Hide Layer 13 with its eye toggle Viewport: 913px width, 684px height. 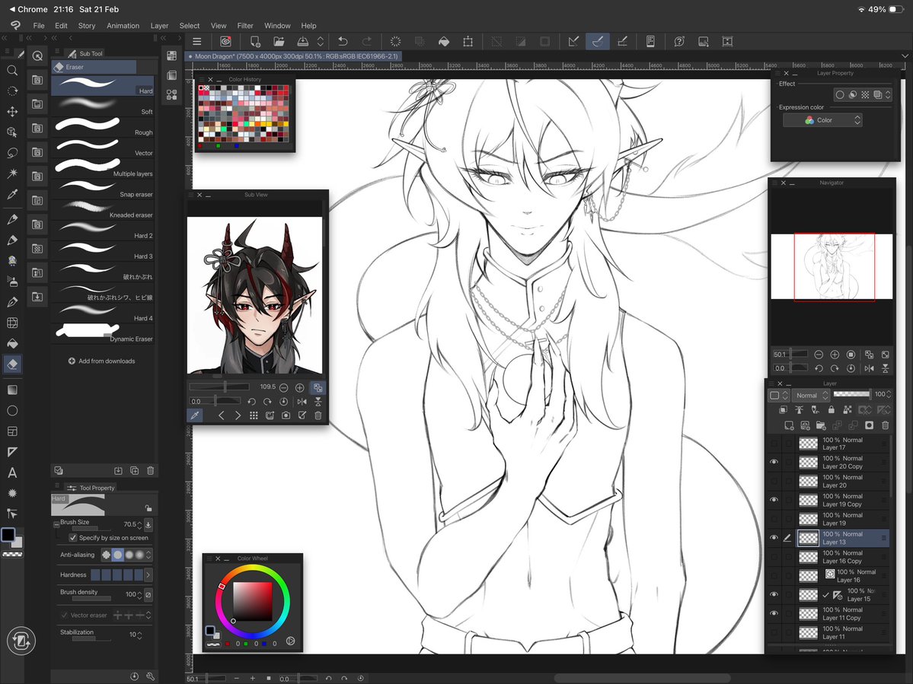(x=774, y=539)
